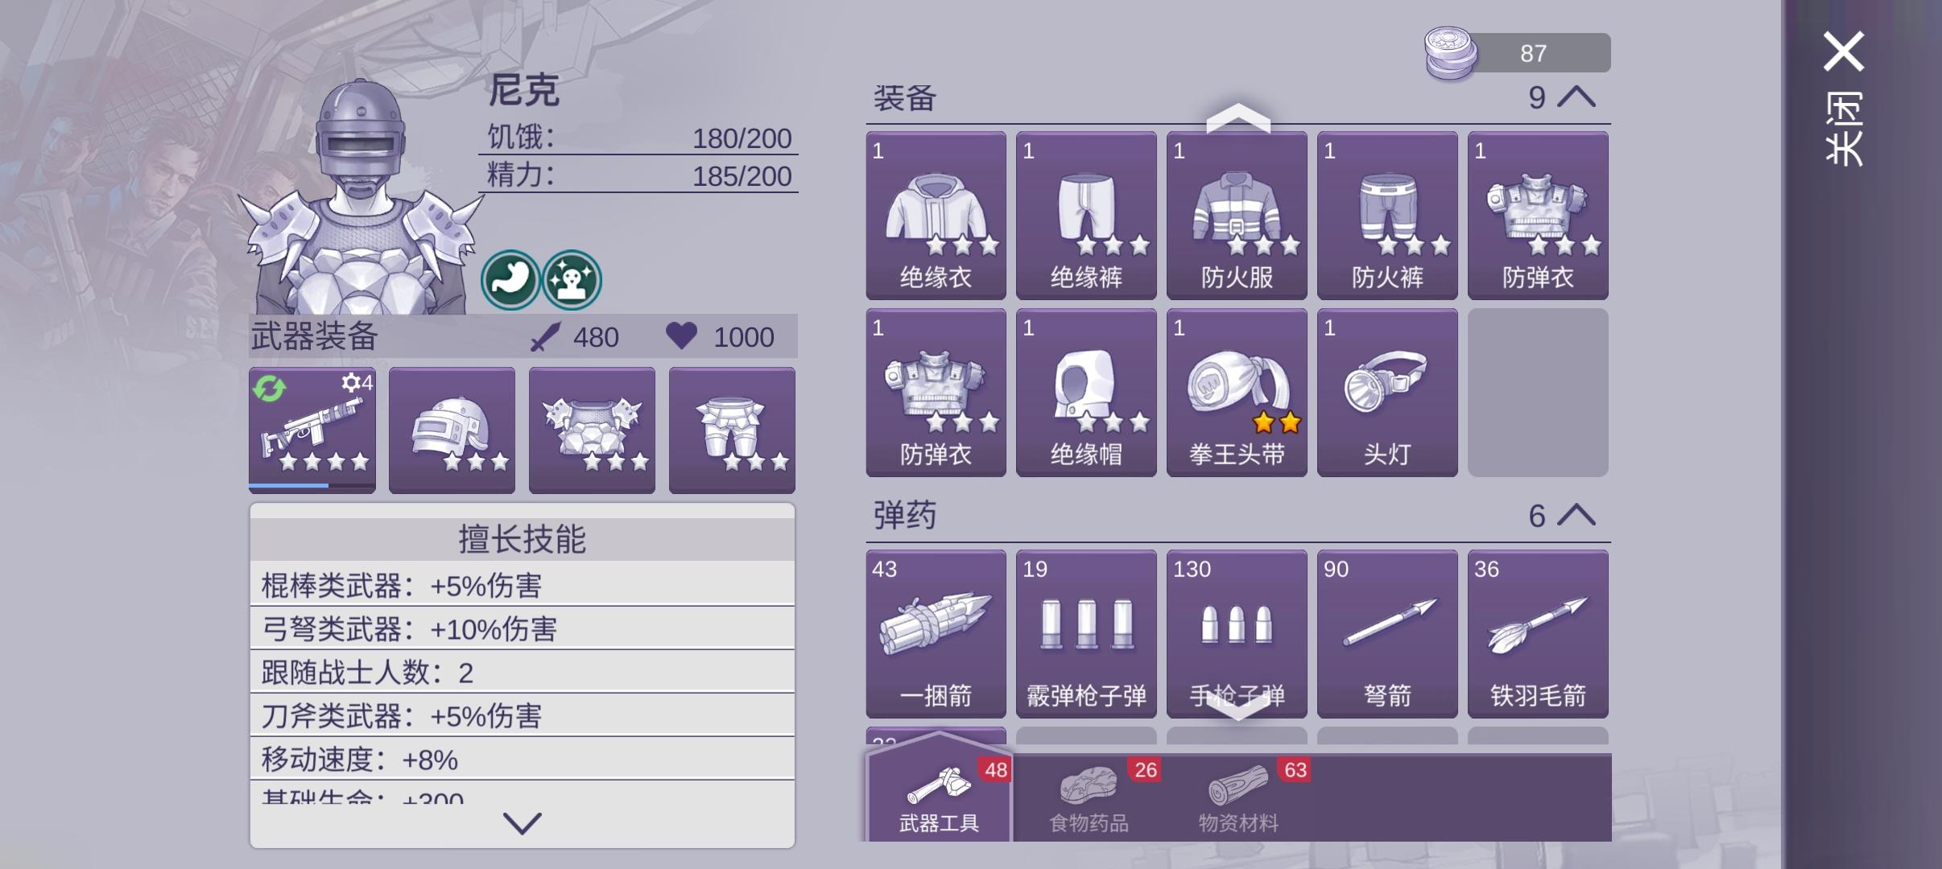Open the equipped helmet slot

[452, 430]
